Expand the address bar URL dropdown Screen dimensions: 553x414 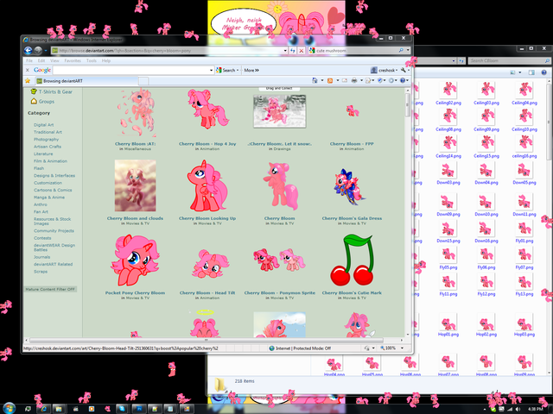tap(285, 51)
